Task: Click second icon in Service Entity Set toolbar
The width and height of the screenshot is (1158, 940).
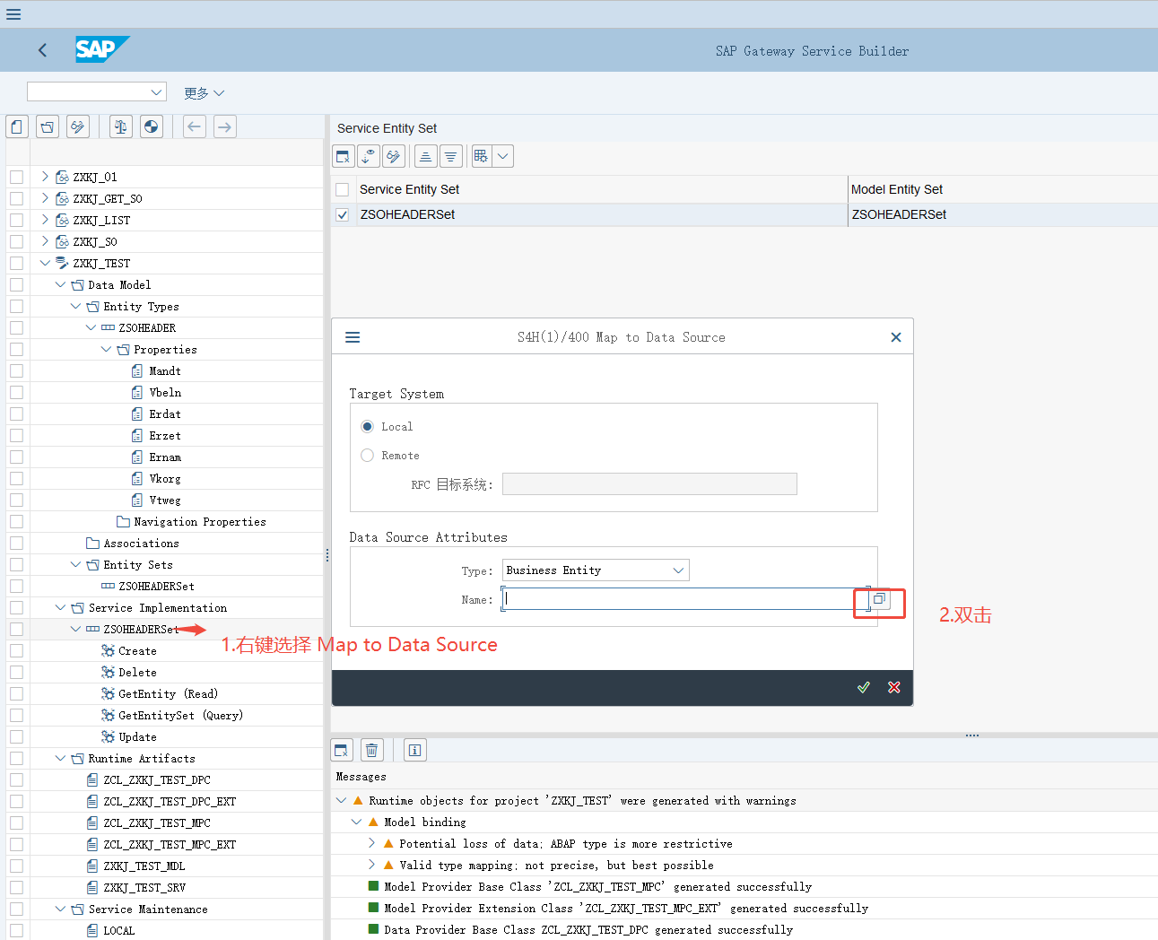Action: [x=369, y=156]
